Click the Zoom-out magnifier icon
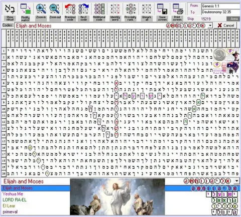Image resolution: width=241 pixels, height=217 pixels. pyautogui.click(x=55, y=9)
